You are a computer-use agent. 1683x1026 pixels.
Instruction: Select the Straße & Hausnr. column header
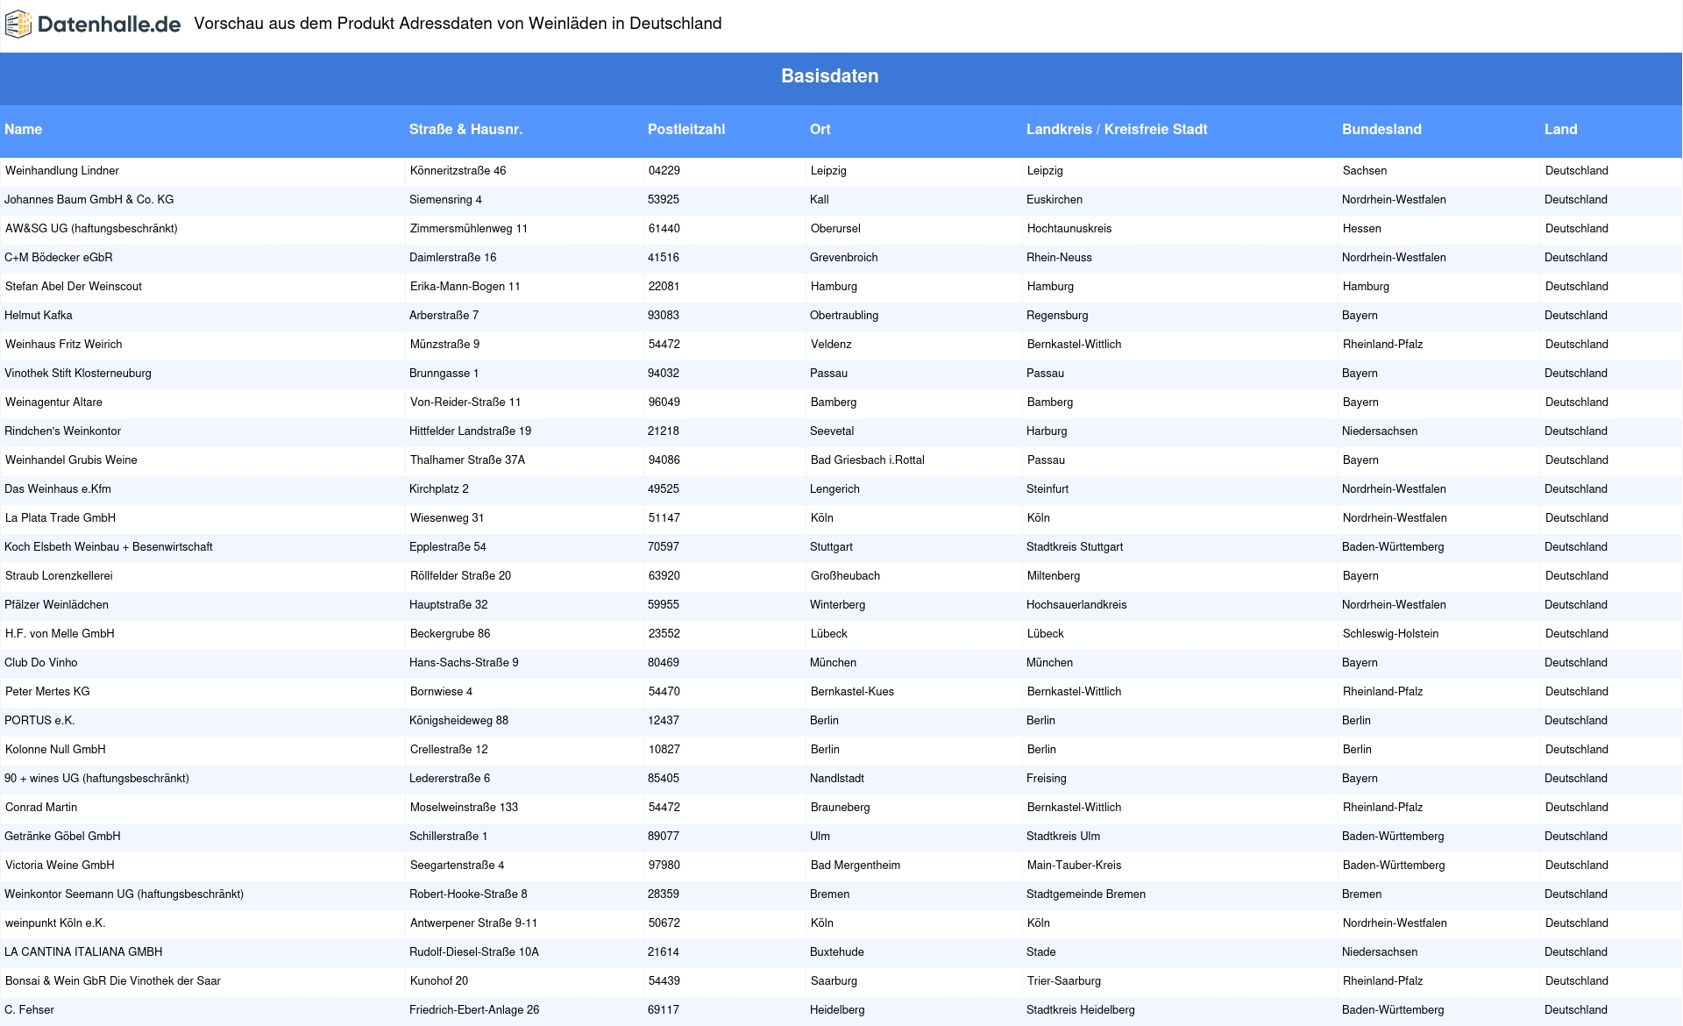tap(465, 129)
